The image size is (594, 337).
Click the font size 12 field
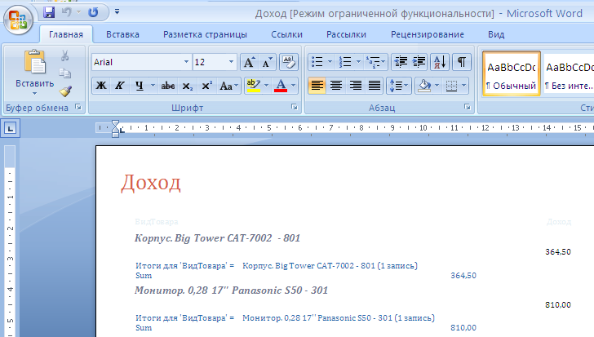point(210,62)
